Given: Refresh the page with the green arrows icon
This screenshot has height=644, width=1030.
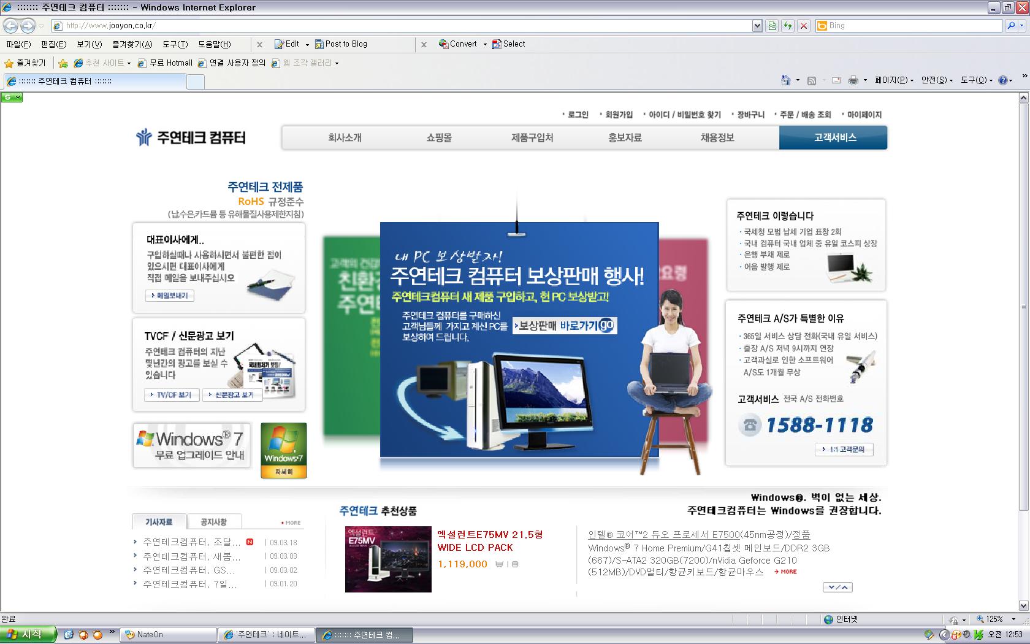Looking at the screenshot, I should (x=788, y=26).
